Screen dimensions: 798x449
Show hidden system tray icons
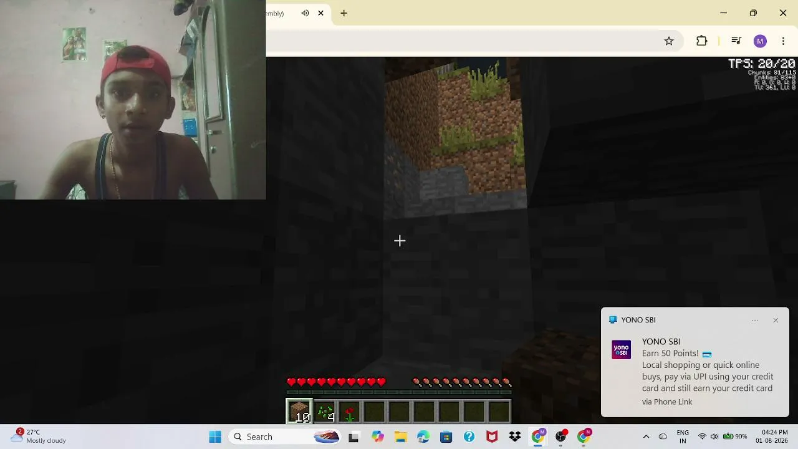coord(646,437)
